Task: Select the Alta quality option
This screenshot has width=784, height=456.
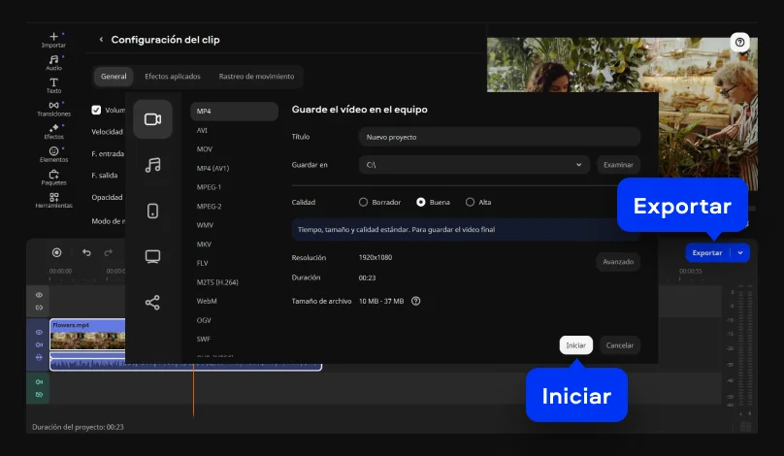Action: (x=471, y=202)
